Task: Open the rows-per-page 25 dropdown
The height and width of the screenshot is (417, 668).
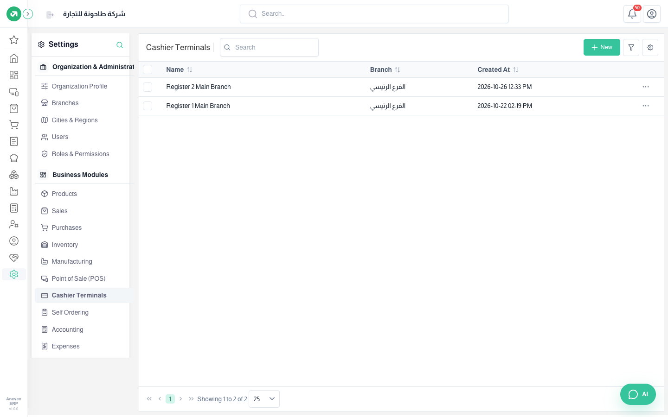Action: pos(264,399)
